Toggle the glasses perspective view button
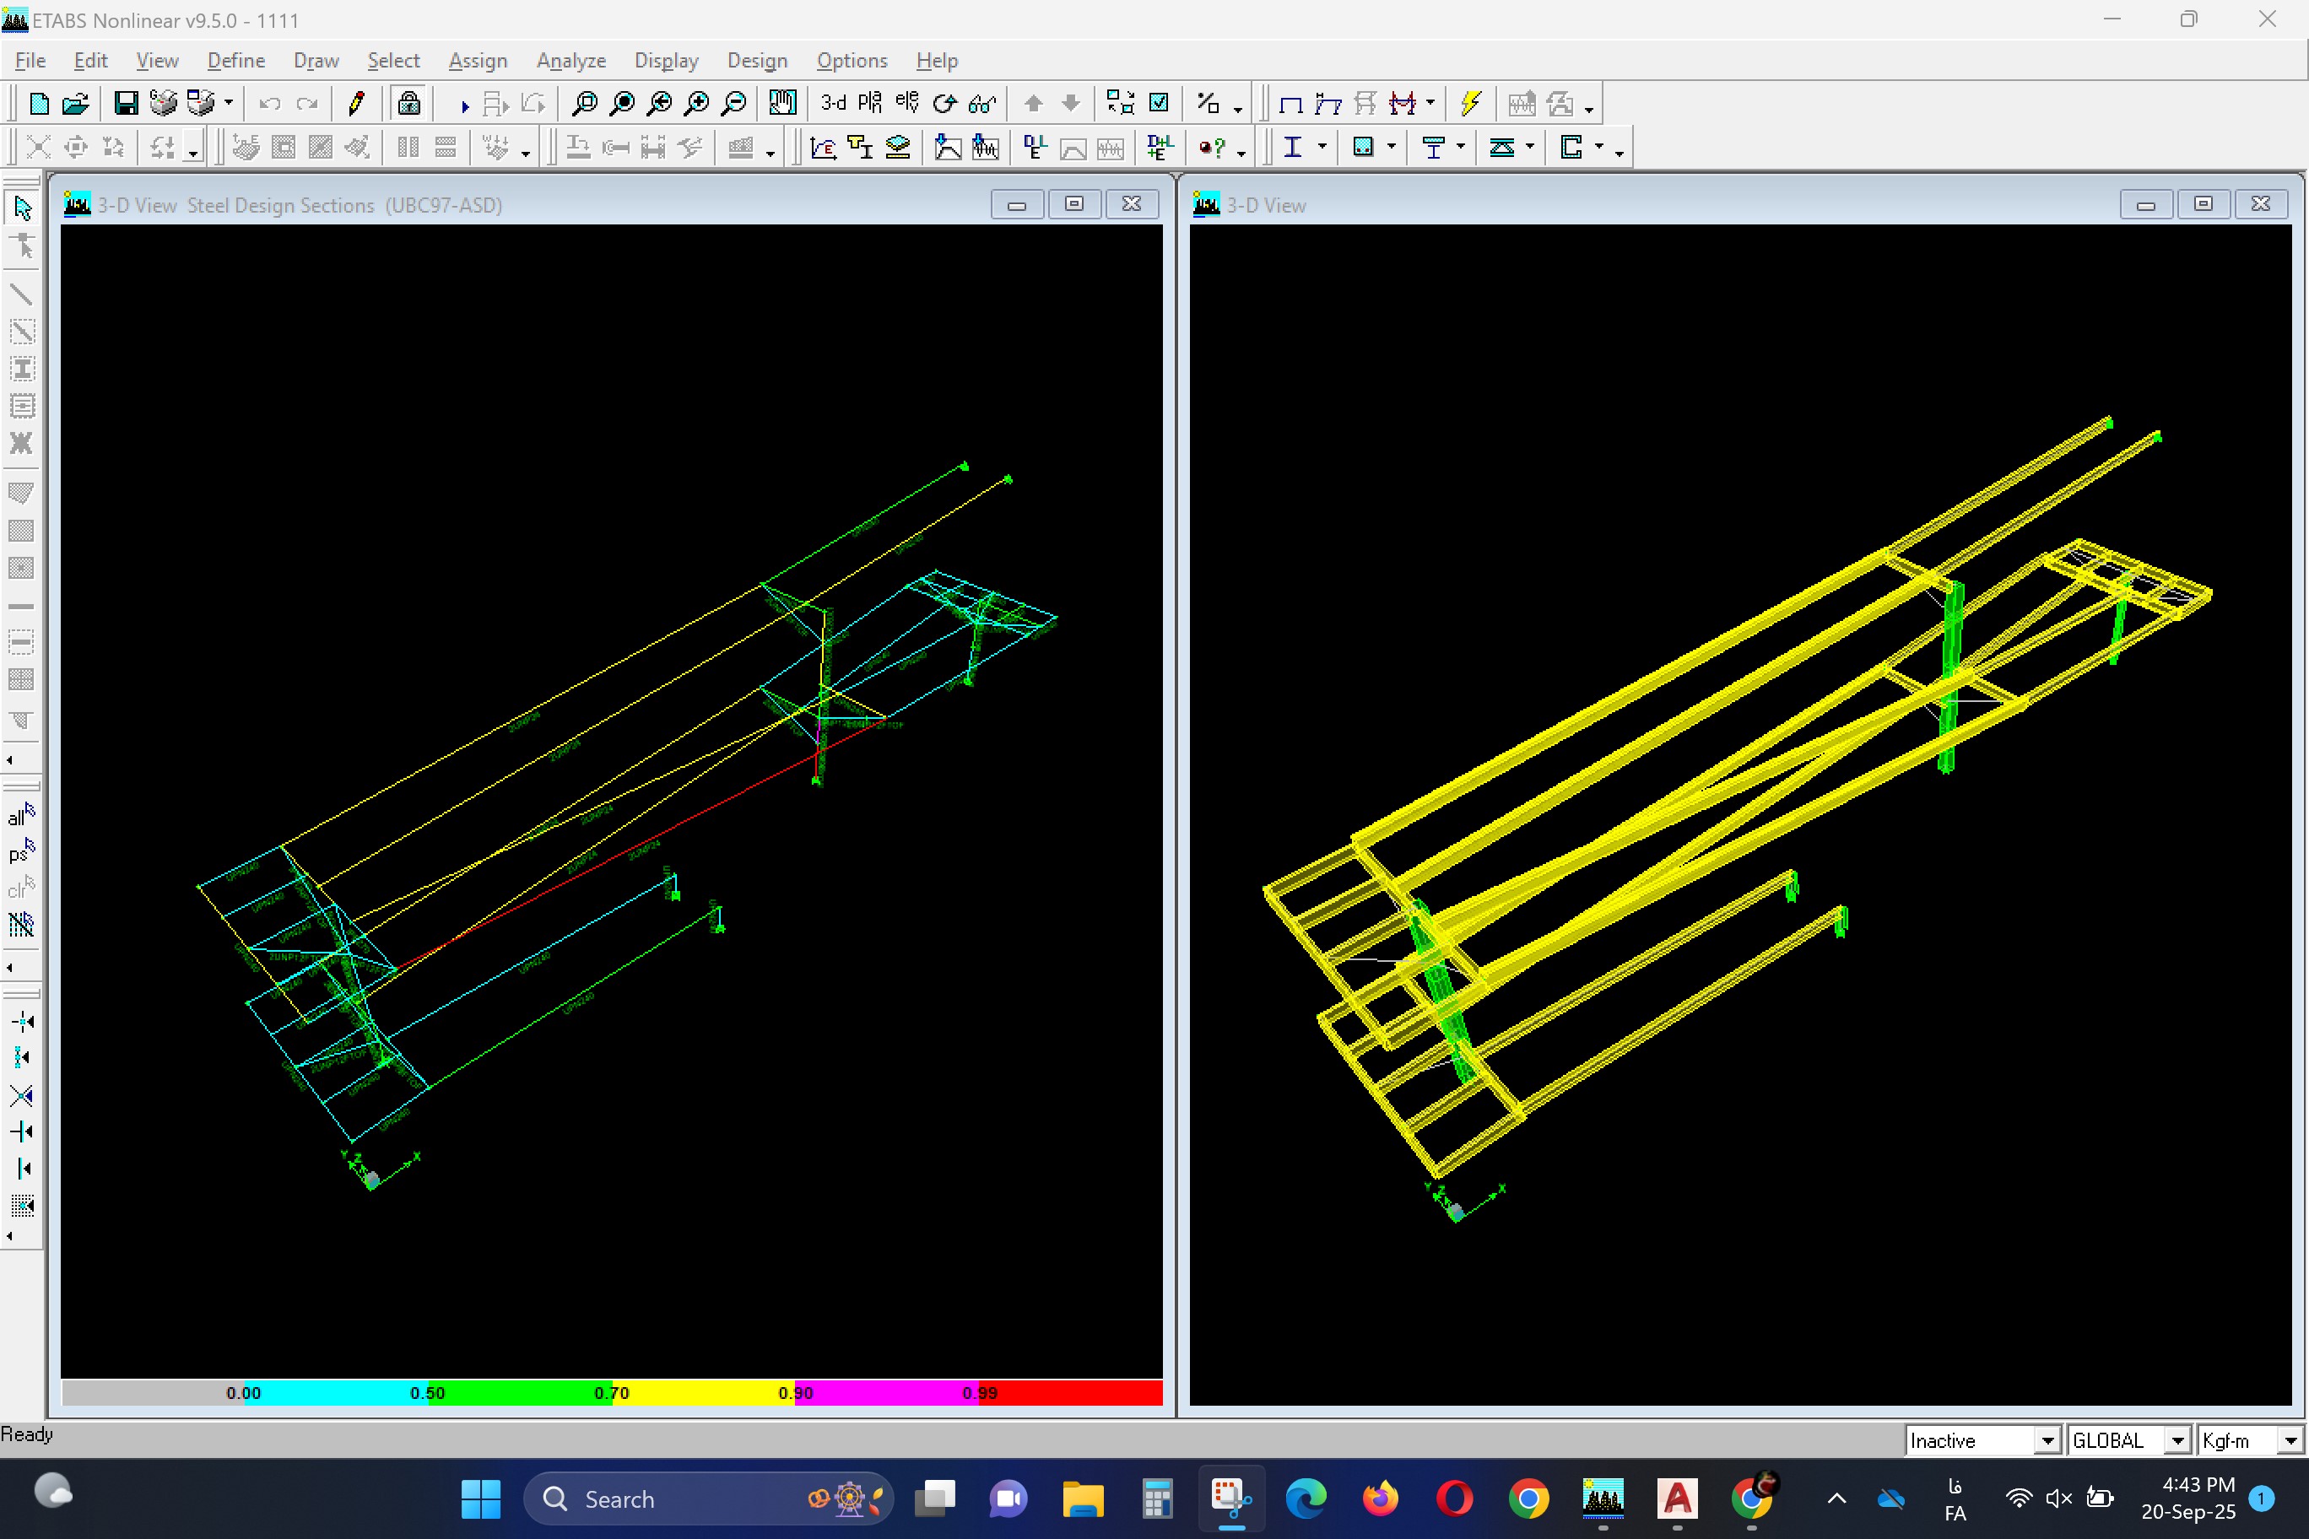The height and width of the screenshot is (1539, 2309). (x=981, y=103)
